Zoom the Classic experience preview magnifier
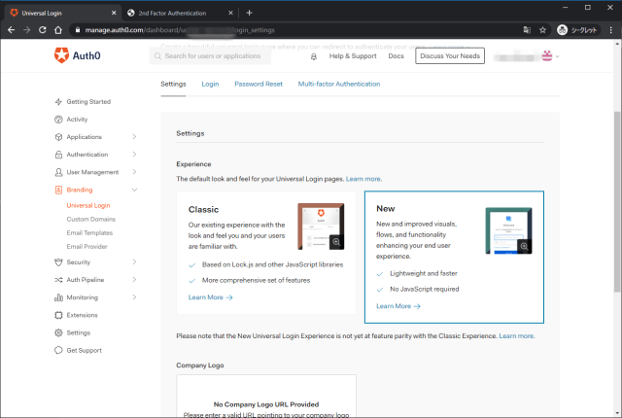This screenshot has height=418, width=622. click(336, 242)
